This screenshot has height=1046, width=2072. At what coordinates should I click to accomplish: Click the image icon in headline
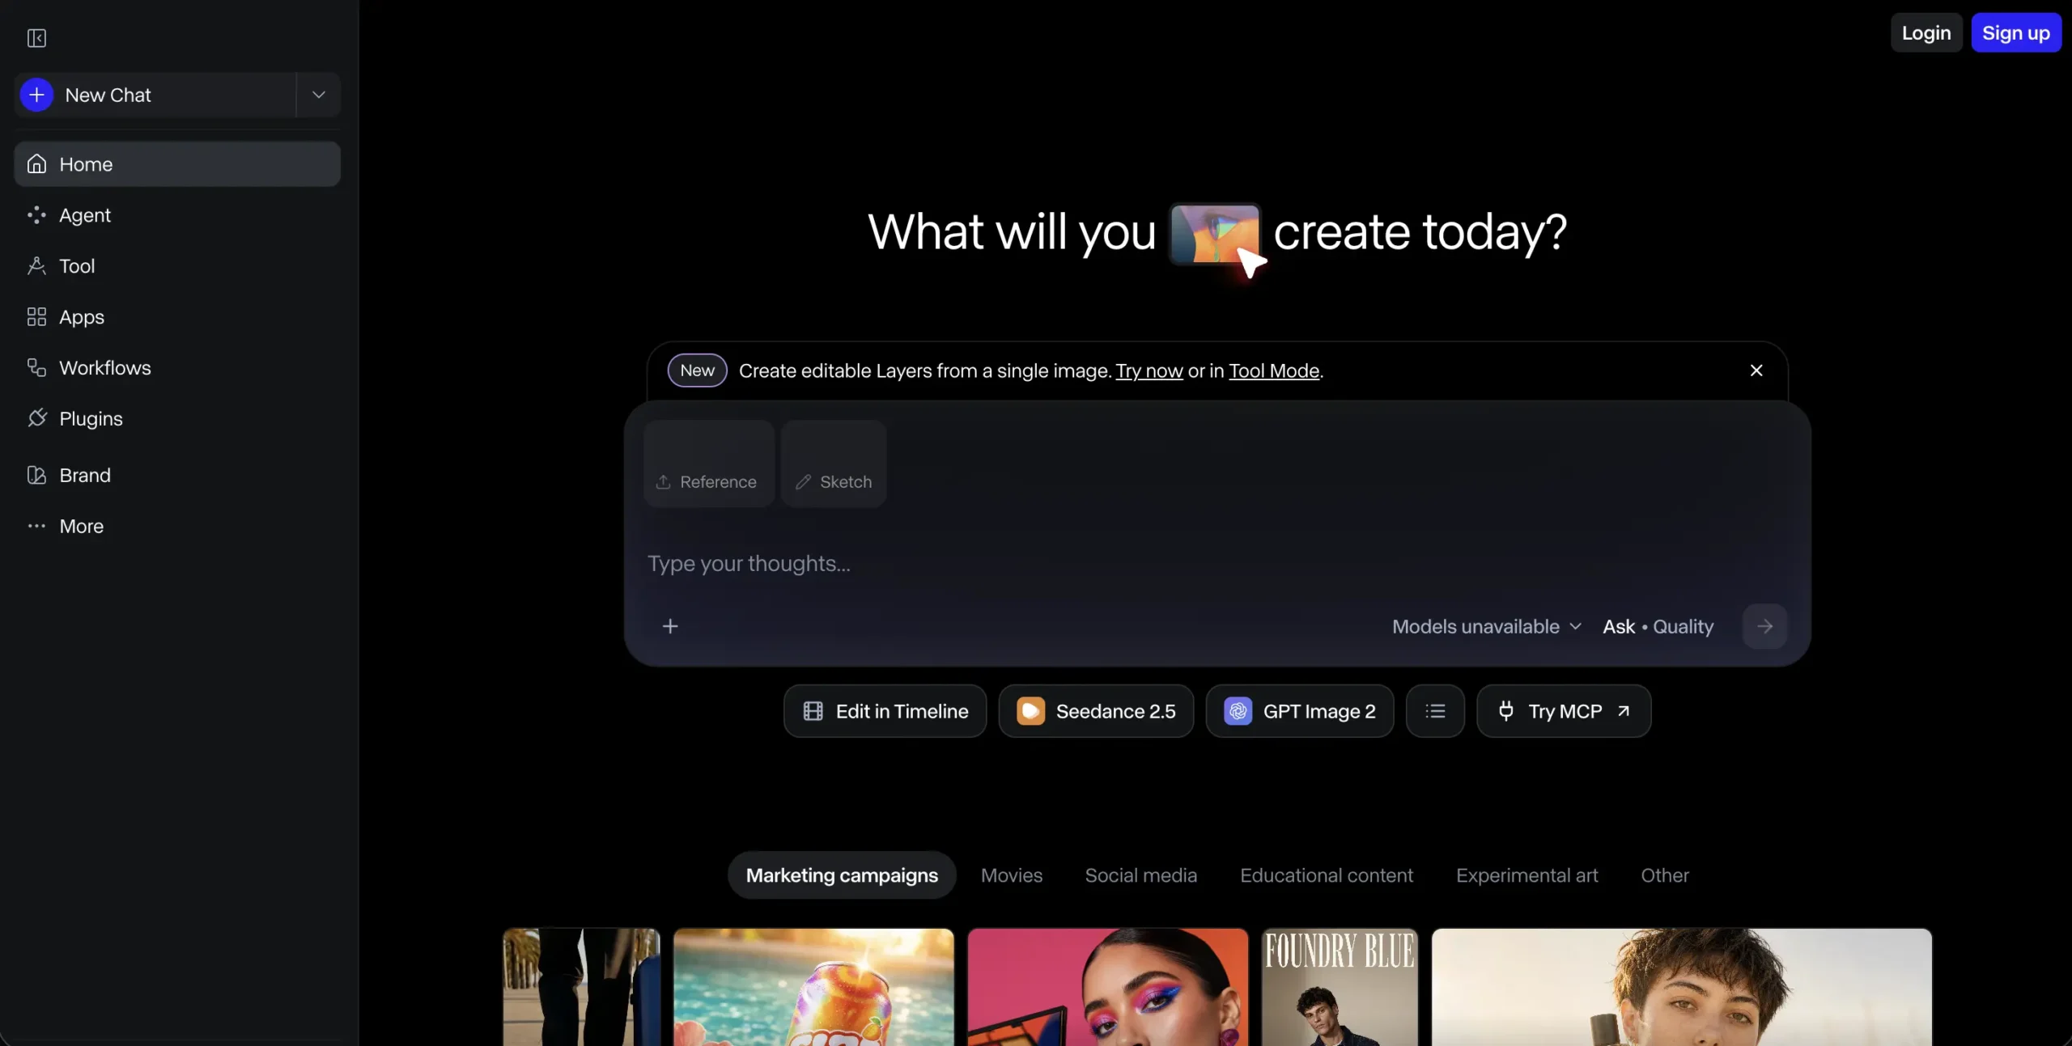tap(1215, 235)
